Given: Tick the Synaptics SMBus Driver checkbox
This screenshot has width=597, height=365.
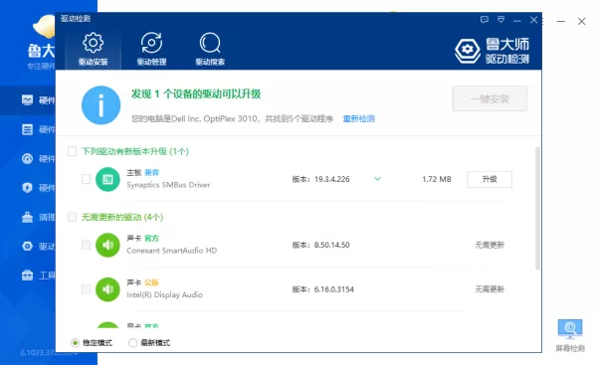Looking at the screenshot, I should click(86, 179).
